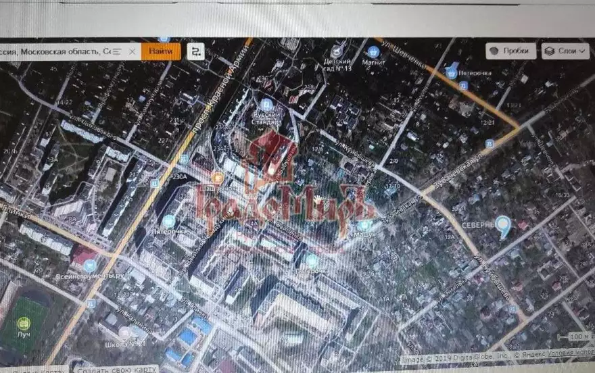Open the route planner icon
The height and width of the screenshot is (373, 595).
196,51
